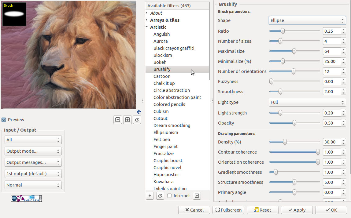Expand all folders with the boxed plus icon
Image resolution: width=351 pixels, height=218 pixels.
click(x=197, y=196)
